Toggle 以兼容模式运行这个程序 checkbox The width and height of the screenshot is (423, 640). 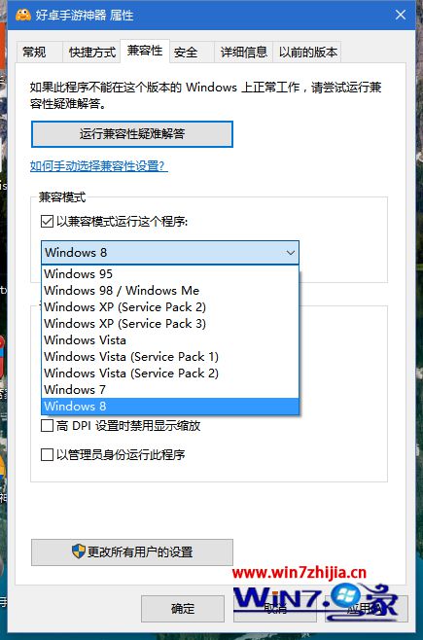pyautogui.click(x=47, y=222)
